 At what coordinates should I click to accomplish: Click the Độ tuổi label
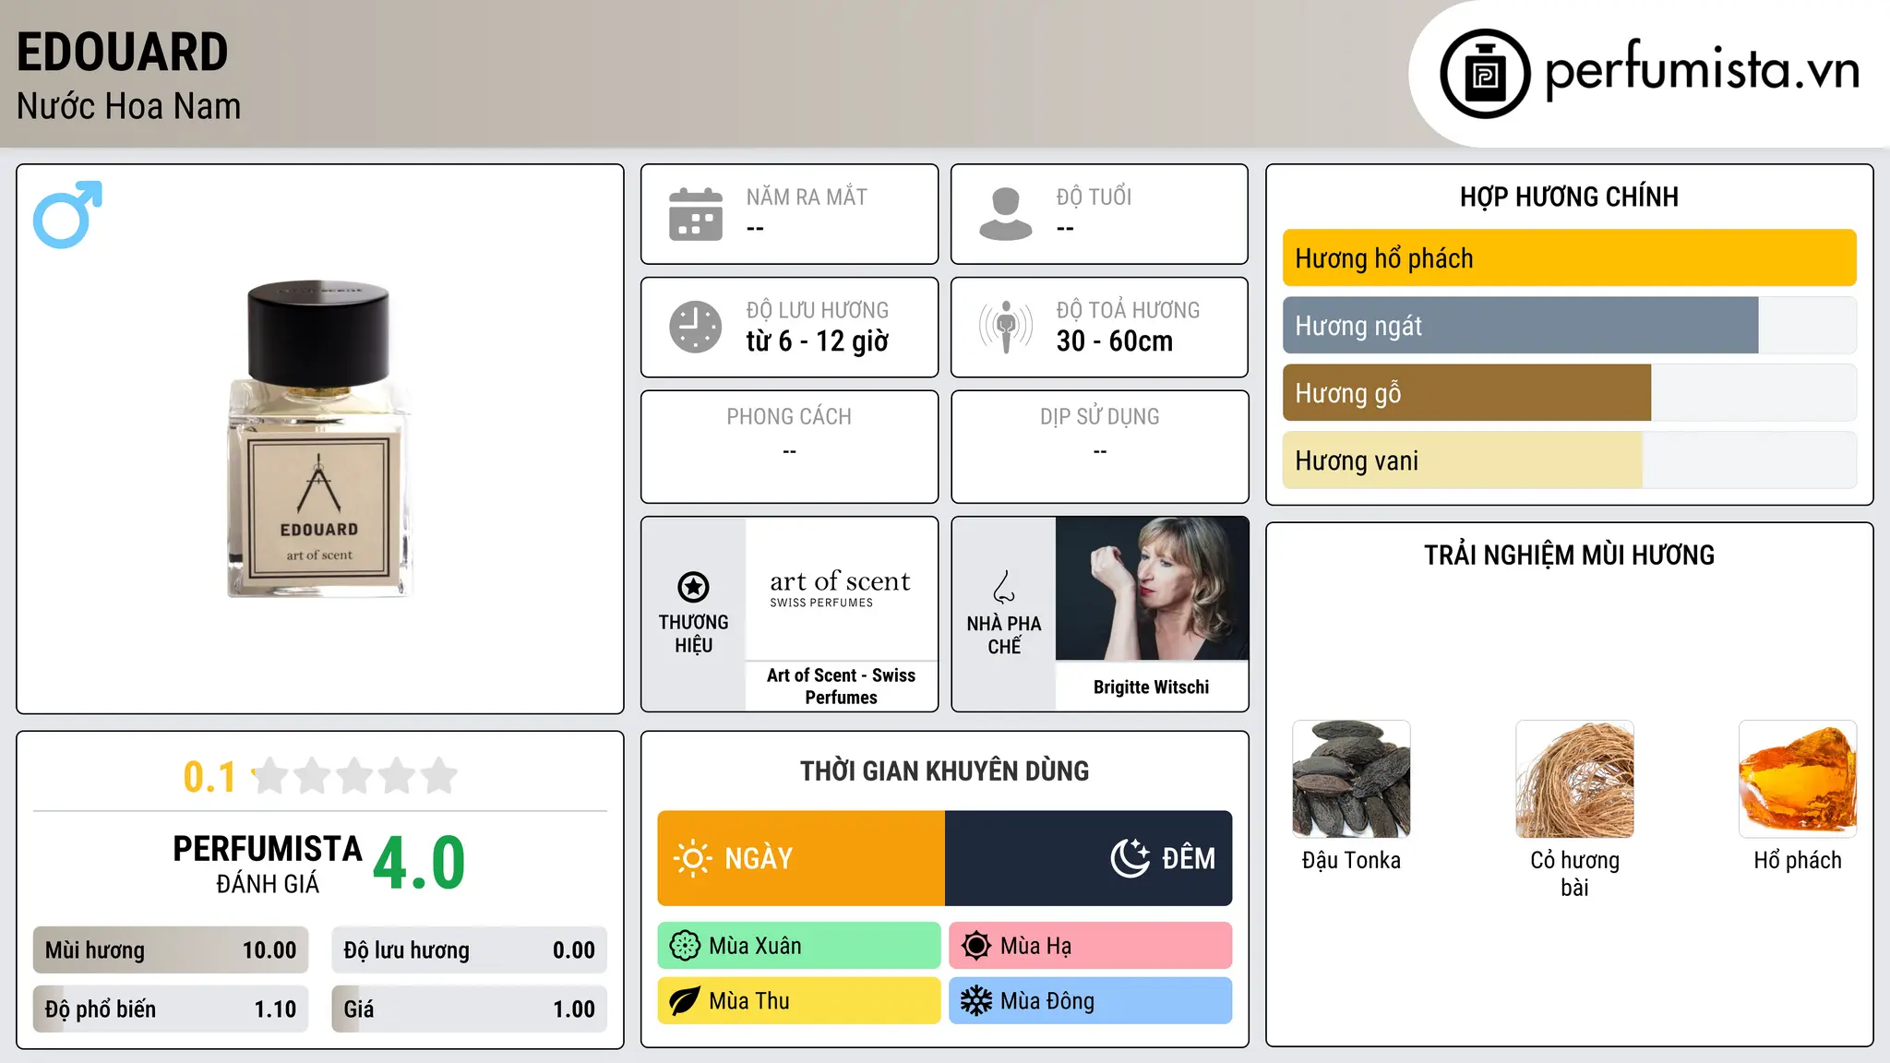(x=1094, y=197)
